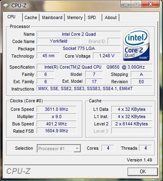This screenshot has width=163, height=181.
Task: Click the Instructions field listing MMX, SSE
Action: [94, 89]
